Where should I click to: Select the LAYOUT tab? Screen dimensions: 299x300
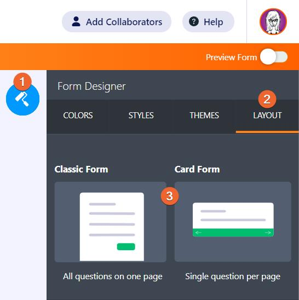(x=267, y=116)
